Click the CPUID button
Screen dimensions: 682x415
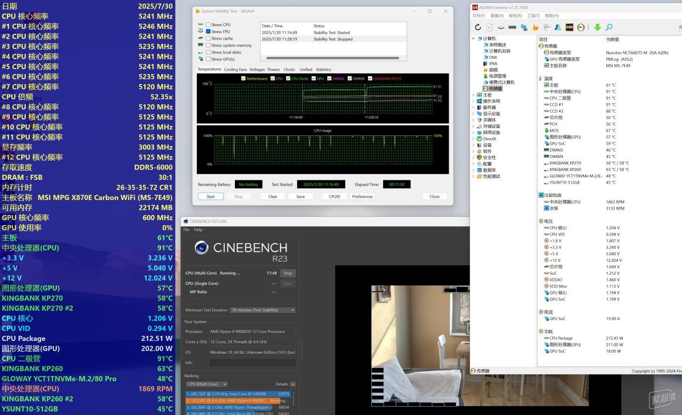[334, 197]
